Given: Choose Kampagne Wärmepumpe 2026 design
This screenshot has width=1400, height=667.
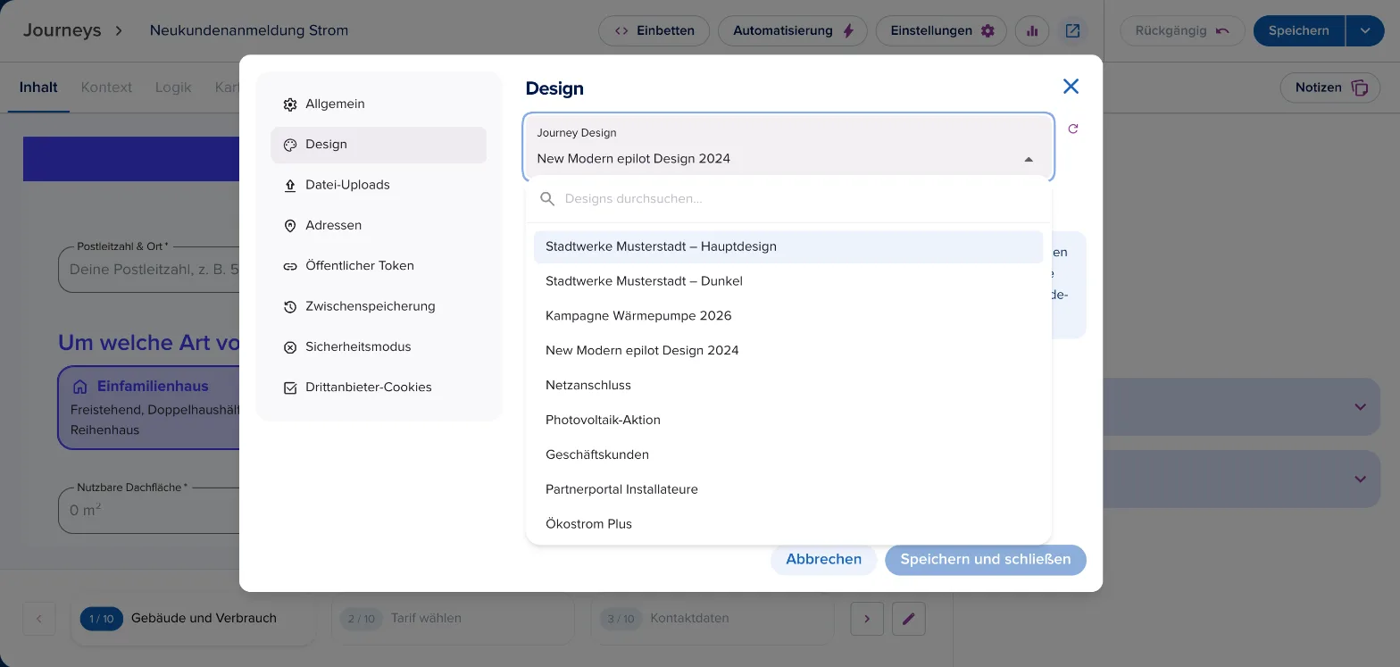Looking at the screenshot, I should click(788, 316).
